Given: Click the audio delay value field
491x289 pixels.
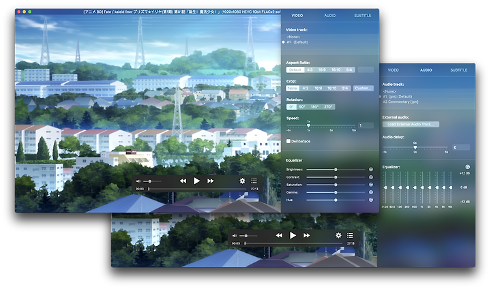Looking at the screenshot, I should (461, 147).
